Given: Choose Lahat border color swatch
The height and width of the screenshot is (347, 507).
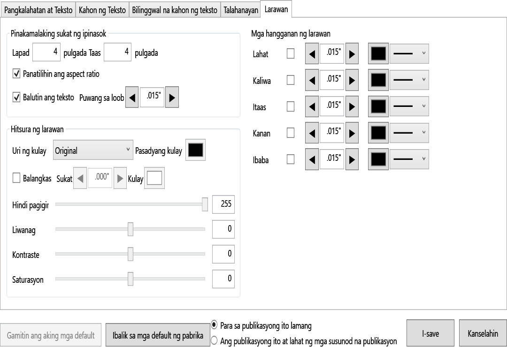Looking at the screenshot, I should click(x=378, y=53).
